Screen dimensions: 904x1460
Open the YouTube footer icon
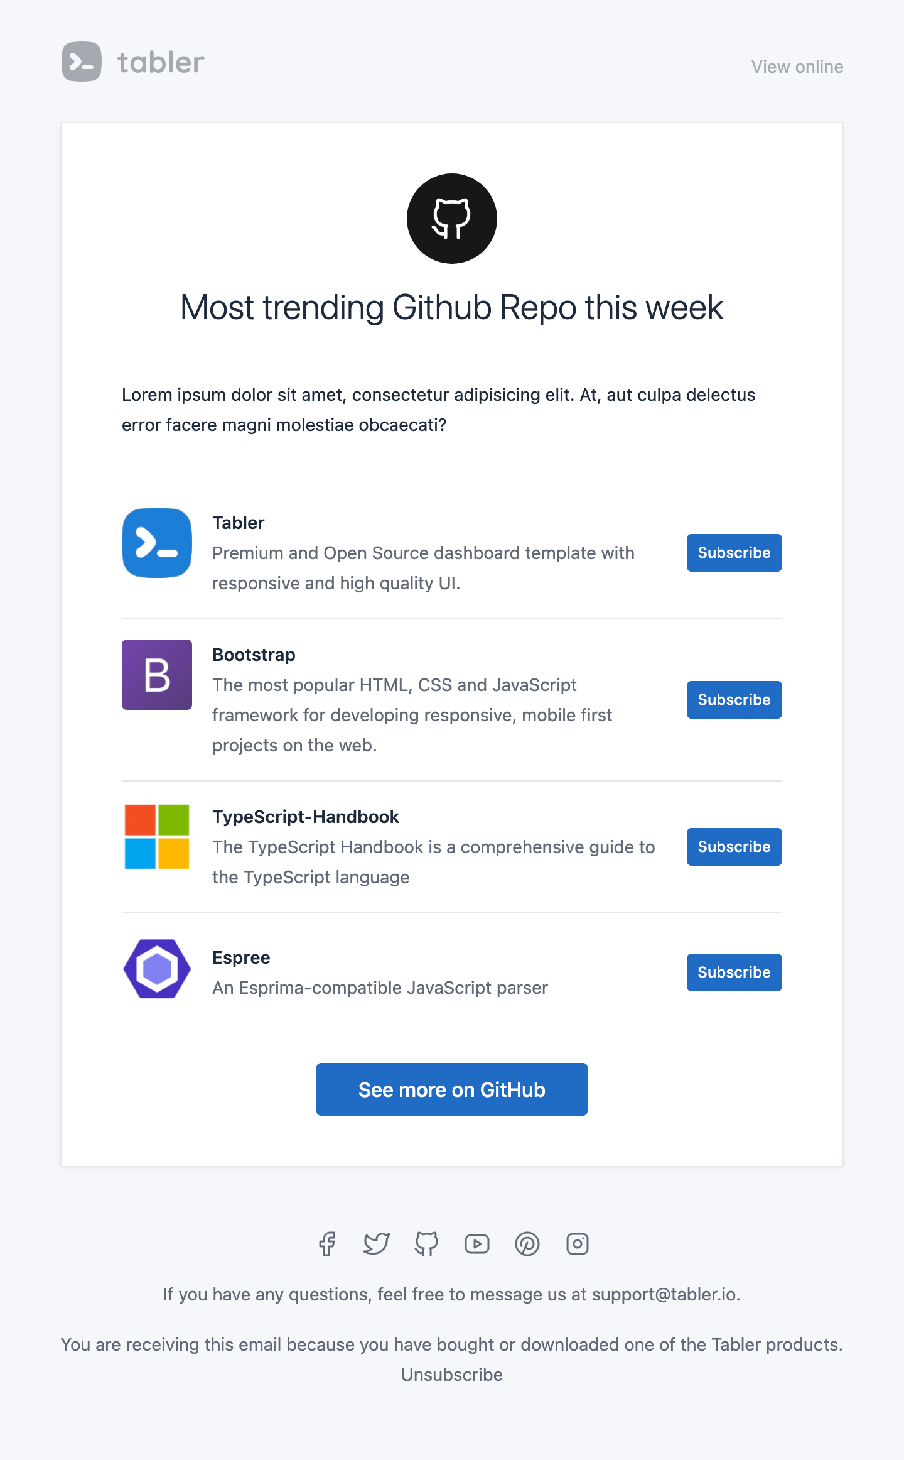[477, 1244]
